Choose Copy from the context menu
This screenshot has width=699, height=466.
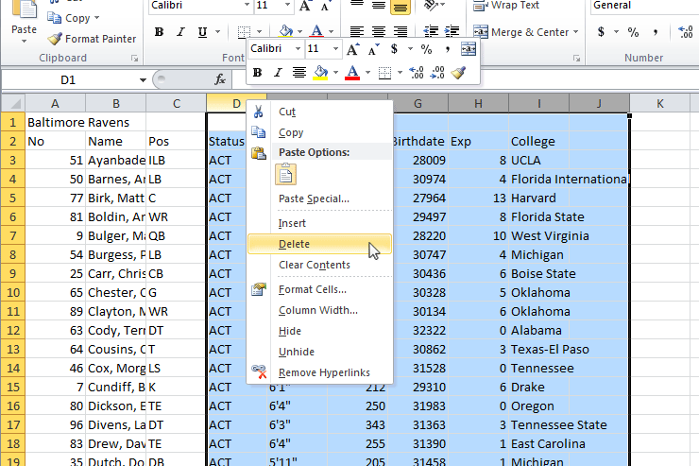click(x=320, y=132)
